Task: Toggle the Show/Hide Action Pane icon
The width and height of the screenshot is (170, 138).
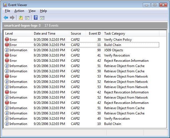Action: [42, 18]
